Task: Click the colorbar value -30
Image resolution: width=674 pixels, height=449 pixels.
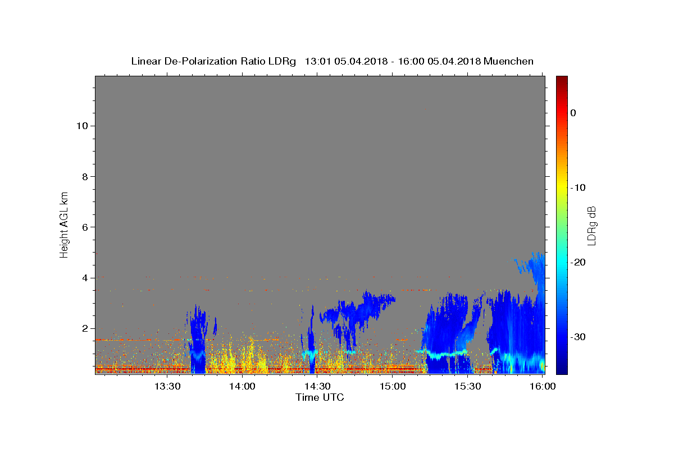Action: click(578, 337)
